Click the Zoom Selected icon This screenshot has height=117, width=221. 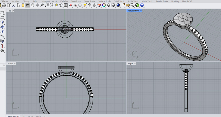click(x=56, y=5)
